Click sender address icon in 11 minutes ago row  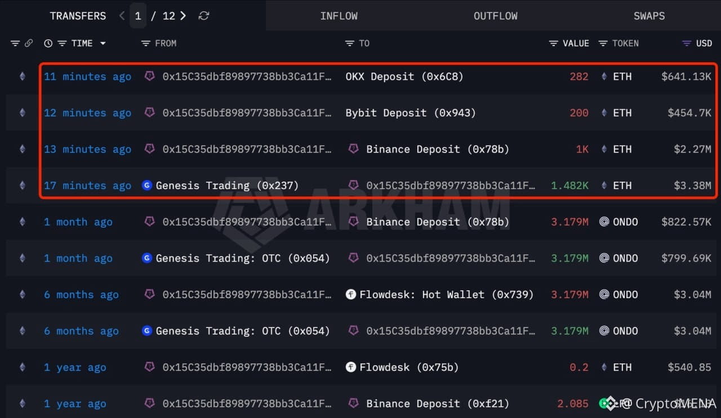pos(149,76)
